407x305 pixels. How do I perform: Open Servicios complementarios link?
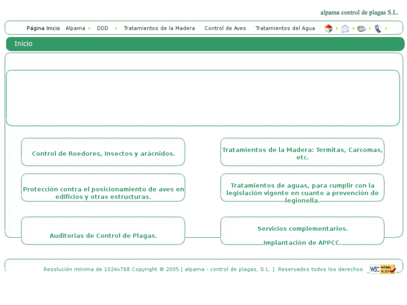point(302,228)
